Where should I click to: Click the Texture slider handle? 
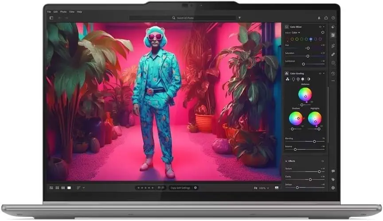pyautogui.click(x=319, y=172)
